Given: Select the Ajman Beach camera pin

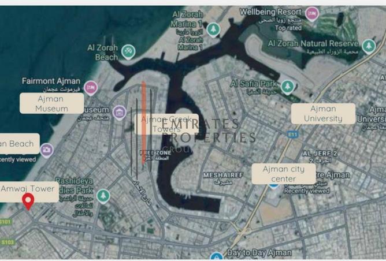Looking at the screenshot, I should pyautogui.click(x=47, y=150).
